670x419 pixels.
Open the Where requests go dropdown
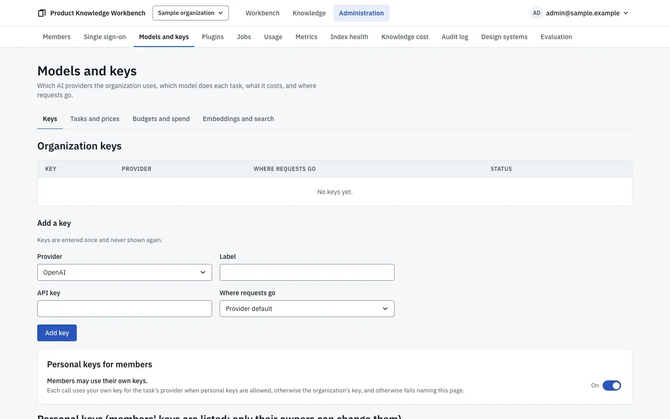pos(307,309)
